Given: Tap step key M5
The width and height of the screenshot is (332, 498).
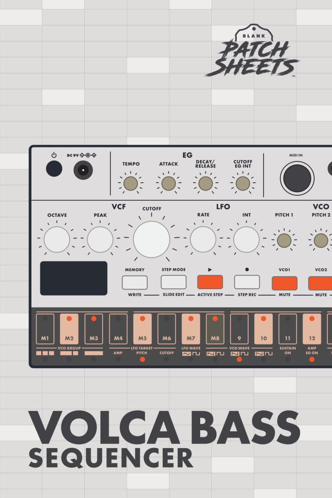Looking at the screenshot, I should pyautogui.click(x=142, y=329).
